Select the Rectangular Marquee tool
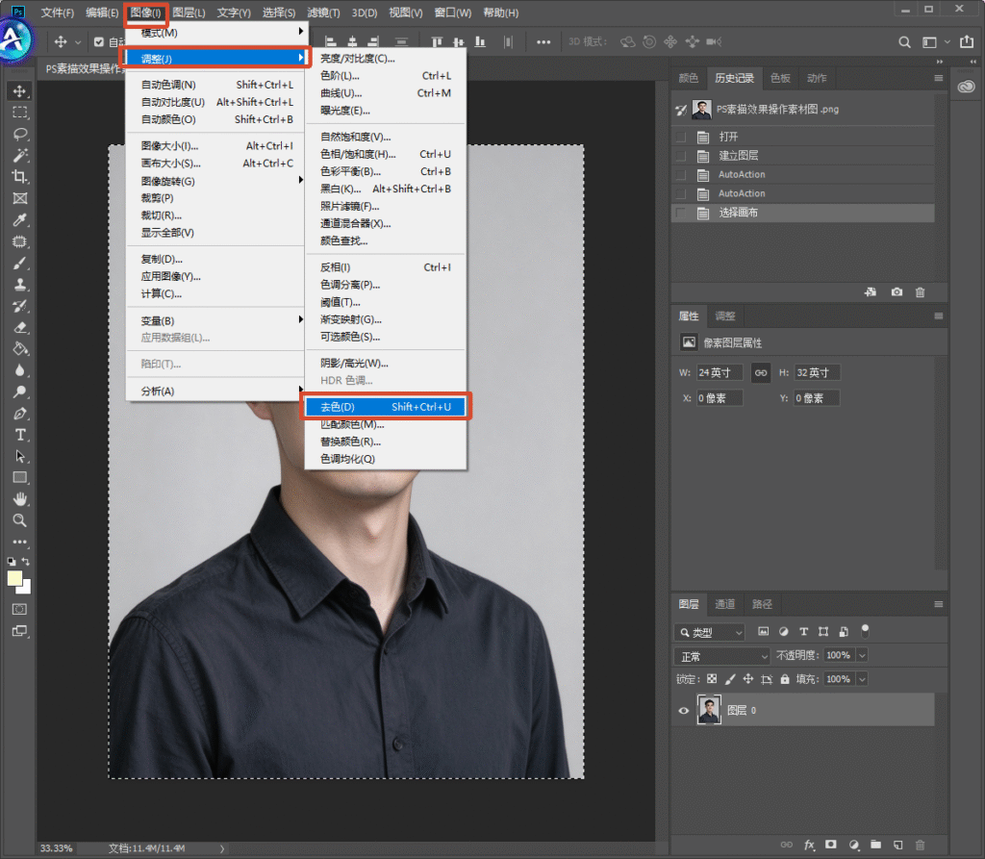Screen dimensions: 985x859 click(20, 113)
